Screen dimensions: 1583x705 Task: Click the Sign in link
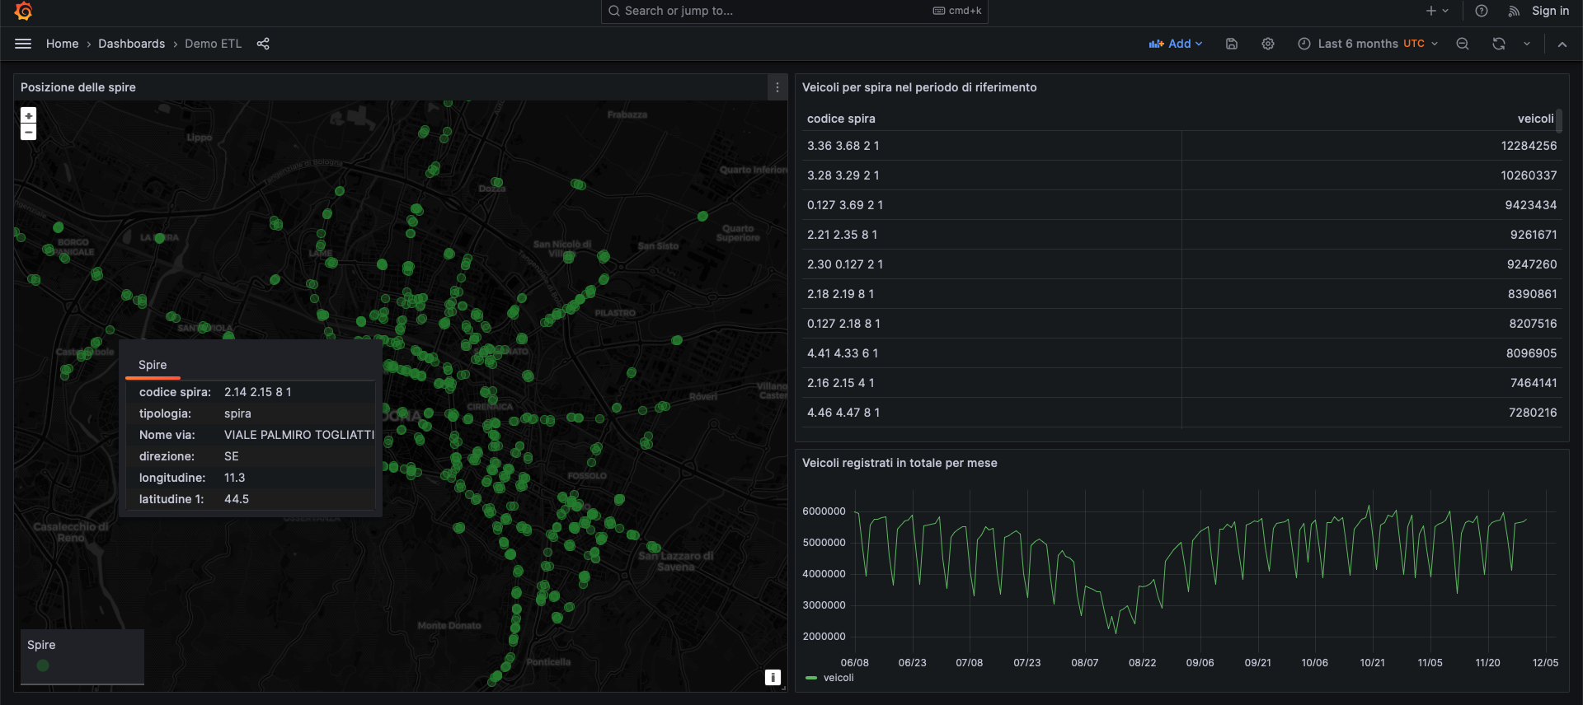click(1550, 11)
